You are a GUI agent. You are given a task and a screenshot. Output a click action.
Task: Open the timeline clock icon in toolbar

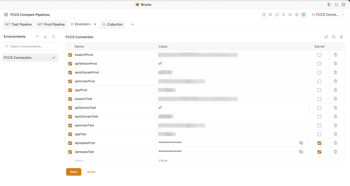277,15
